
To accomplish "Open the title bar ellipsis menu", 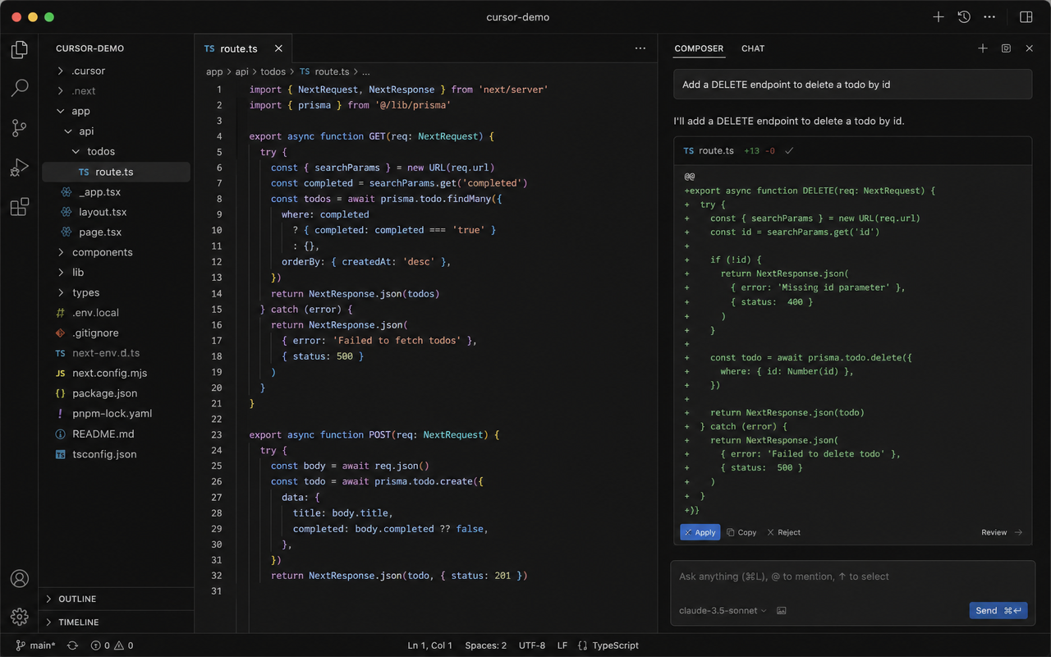I will pos(989,16).
